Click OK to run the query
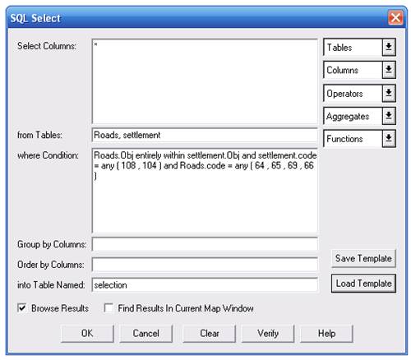The width and height of the screenshot is (411, 360). click(87, 334)
